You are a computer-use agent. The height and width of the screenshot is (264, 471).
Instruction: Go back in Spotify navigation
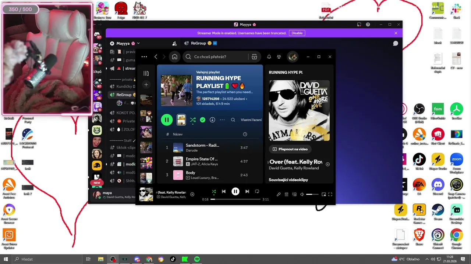coord(156,57)
